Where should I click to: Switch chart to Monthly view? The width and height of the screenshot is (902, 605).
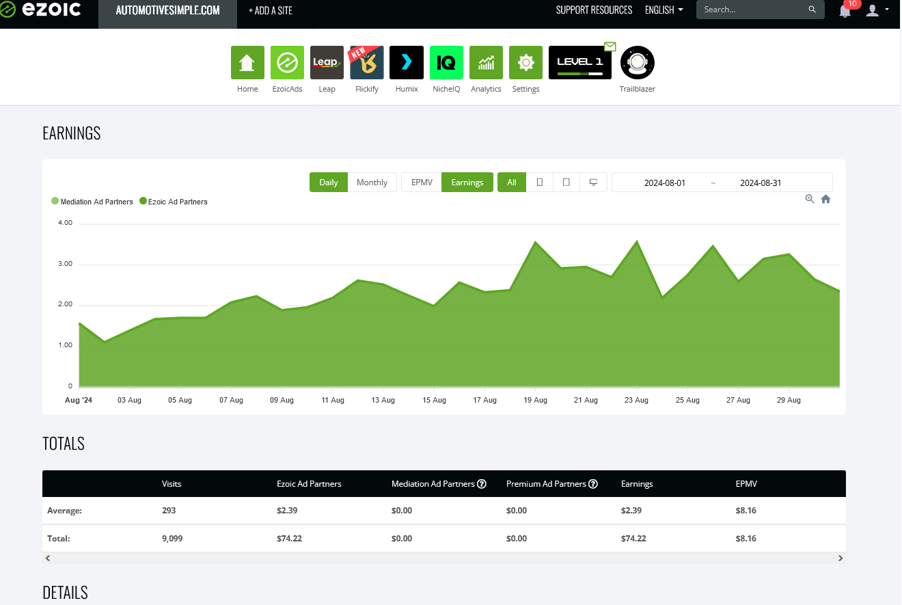(x=372, y=183)
